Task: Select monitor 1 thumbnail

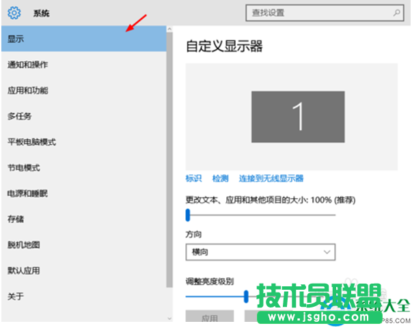Action: tap(298, 117)
